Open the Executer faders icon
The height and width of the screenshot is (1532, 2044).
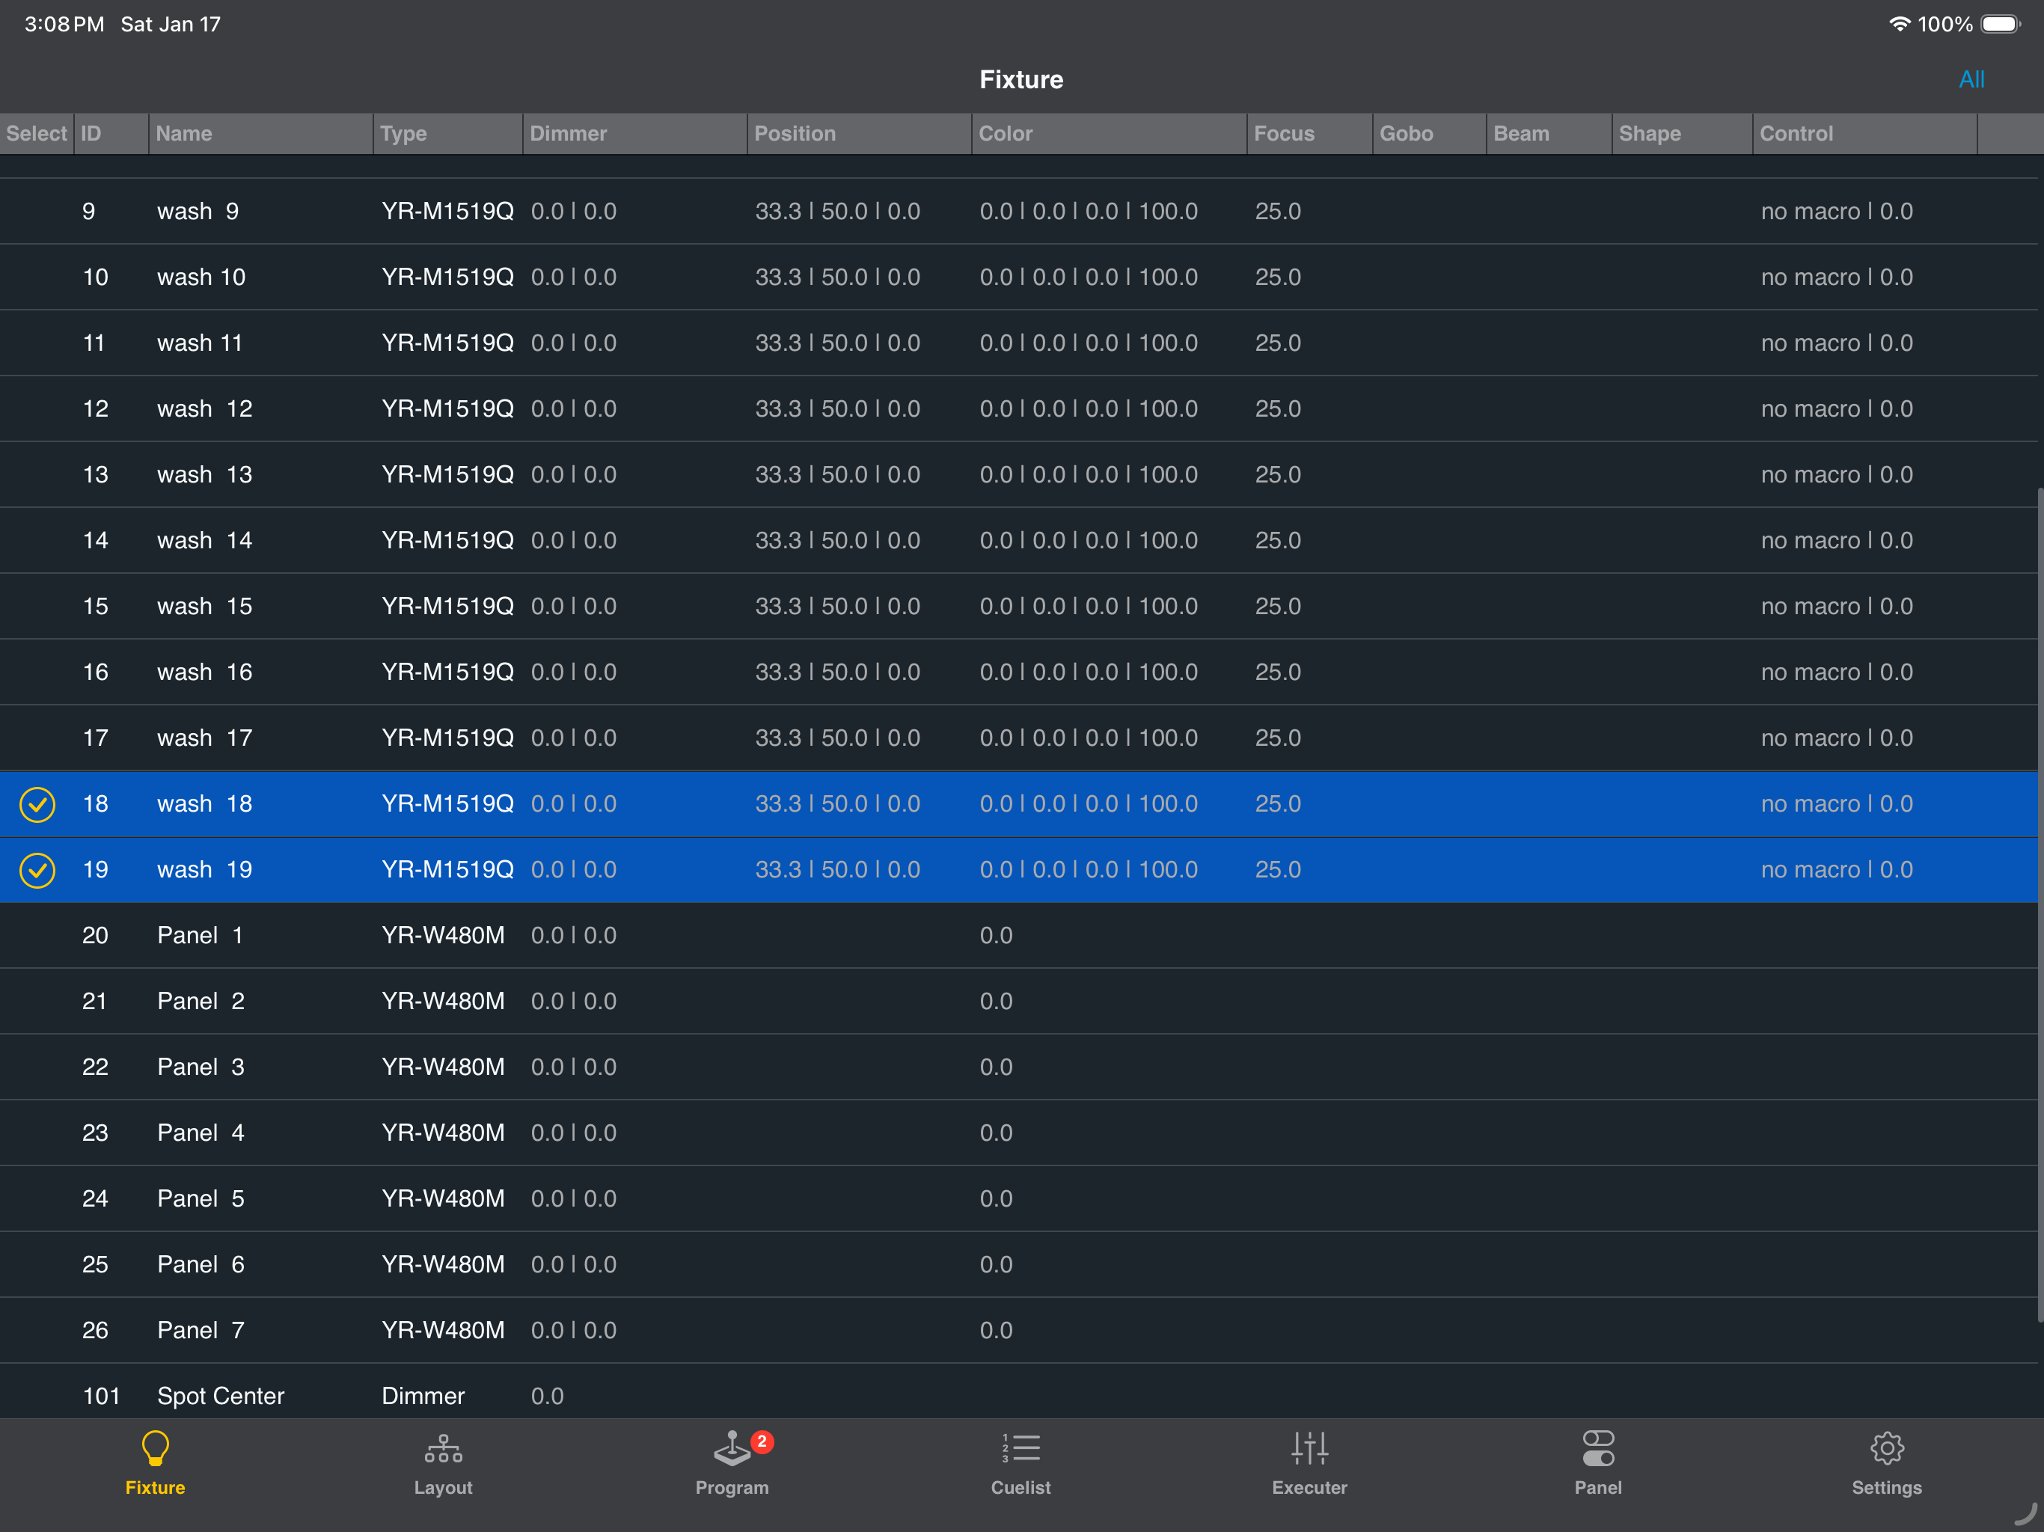pyautogui.click(x=1309, y=1448)
